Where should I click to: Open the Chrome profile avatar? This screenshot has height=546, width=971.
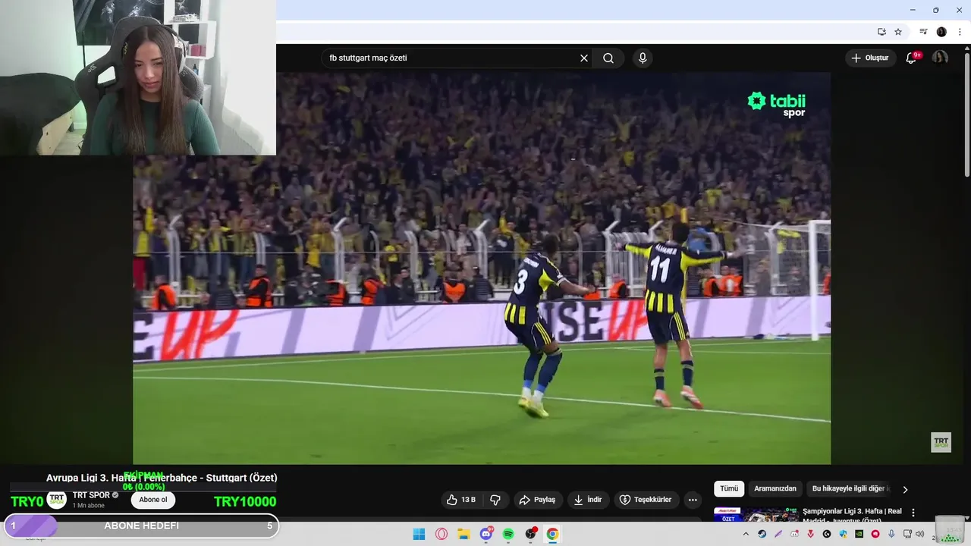point(941,32)
